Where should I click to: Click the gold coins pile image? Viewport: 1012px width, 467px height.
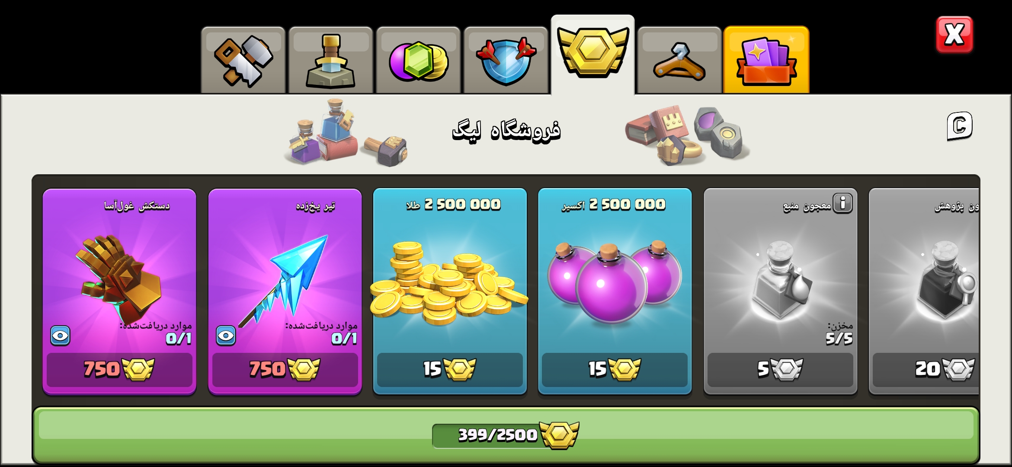tap(449, 283)
